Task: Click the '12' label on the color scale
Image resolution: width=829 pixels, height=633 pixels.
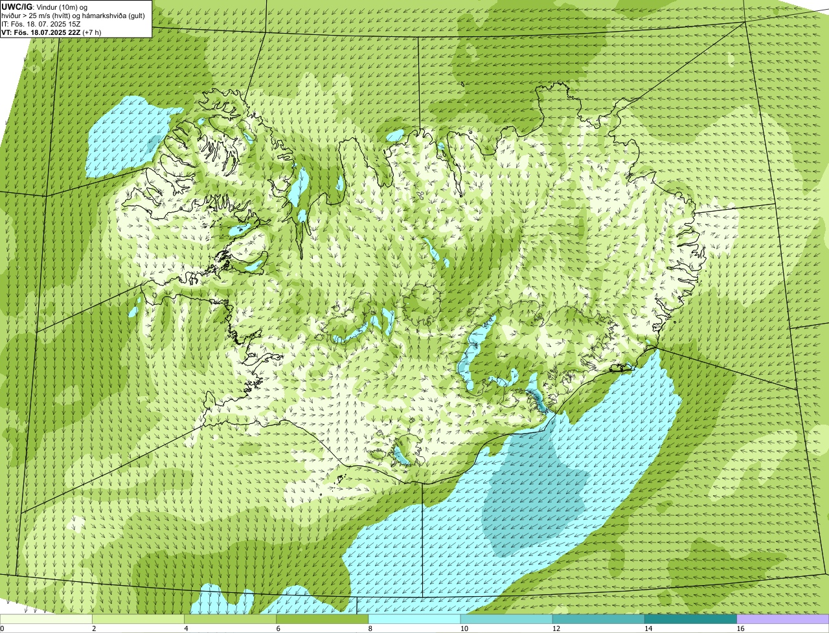Action: (556, 628)
